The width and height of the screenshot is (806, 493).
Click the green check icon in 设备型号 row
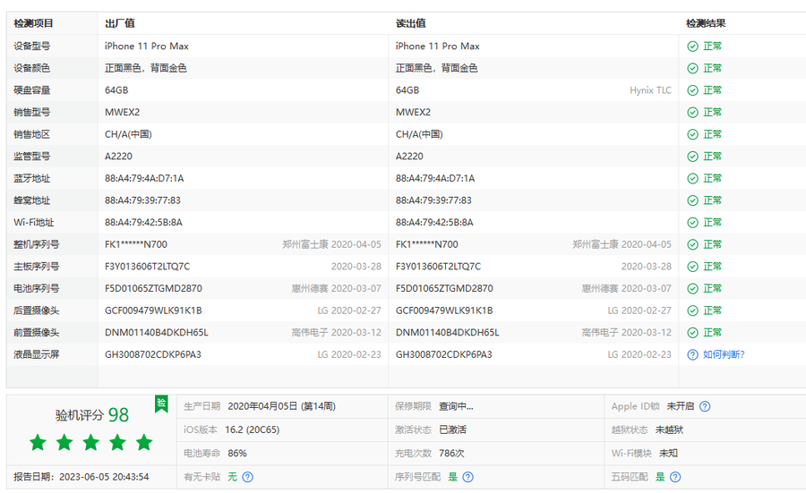(692, 47)
